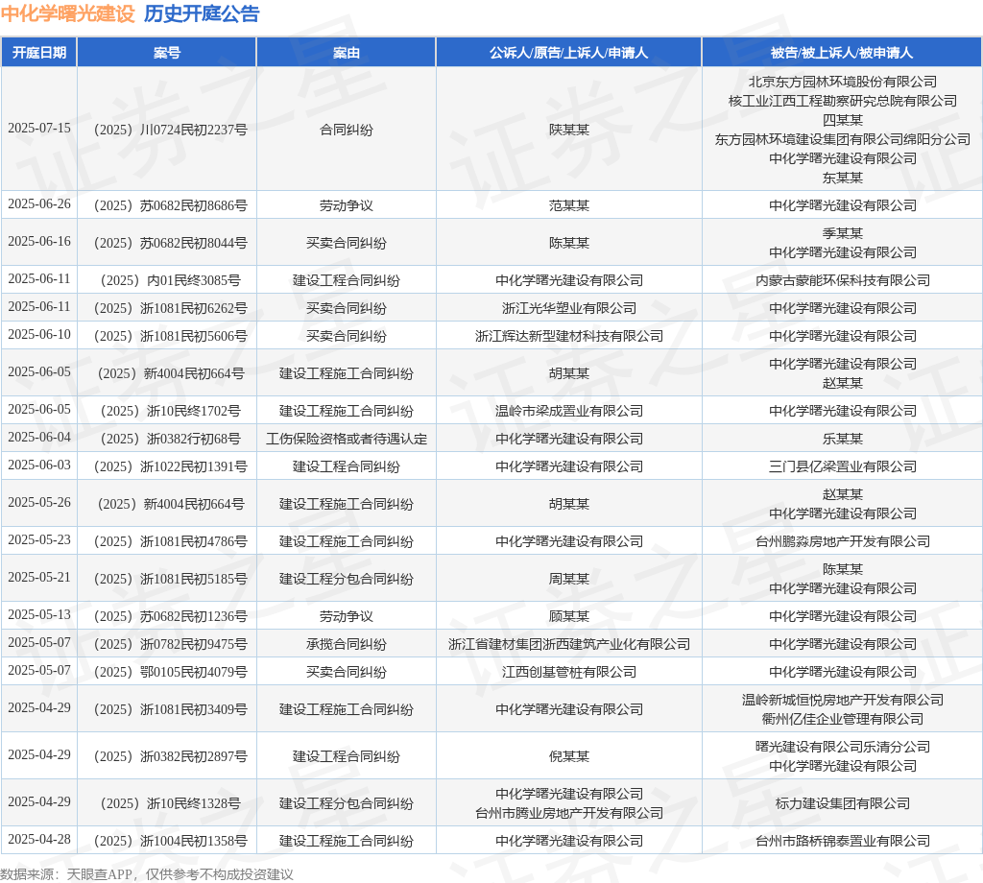Select the 公诉人/原告/上诉人/申请人 column header

point(568,53)
